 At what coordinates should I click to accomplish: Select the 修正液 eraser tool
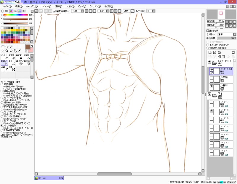coord(12,57)
